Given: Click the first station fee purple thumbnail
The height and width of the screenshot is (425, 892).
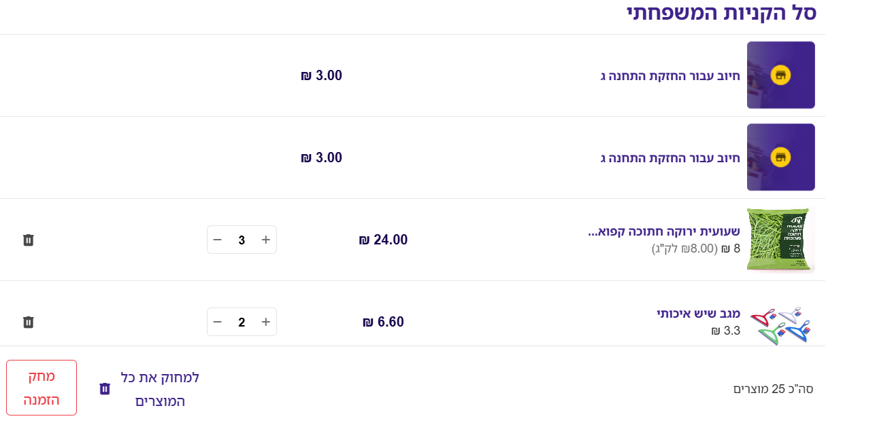Looking at the screenshot, I should tap(780, 75).
